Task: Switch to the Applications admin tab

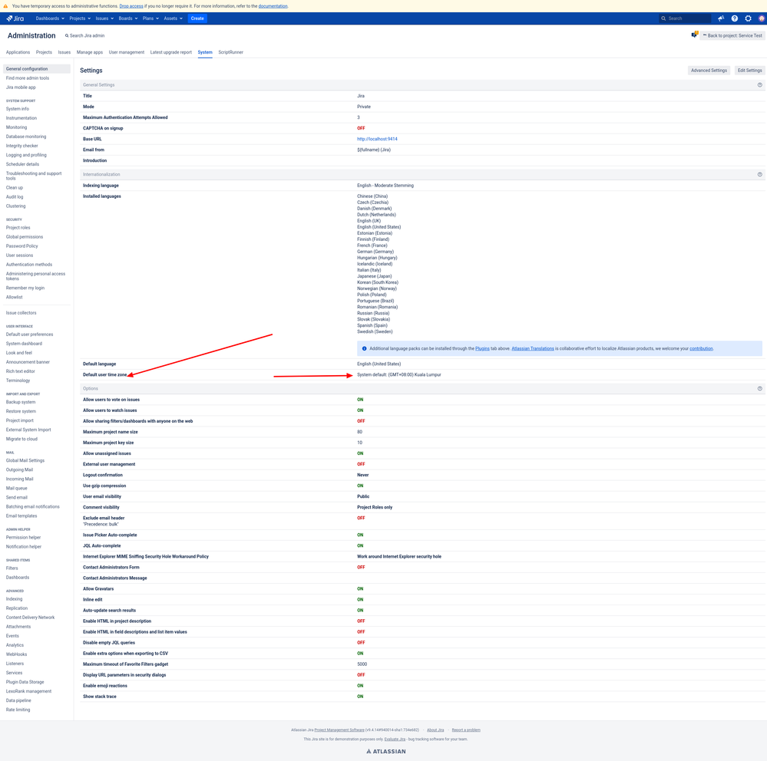Action: pos(18,52)
